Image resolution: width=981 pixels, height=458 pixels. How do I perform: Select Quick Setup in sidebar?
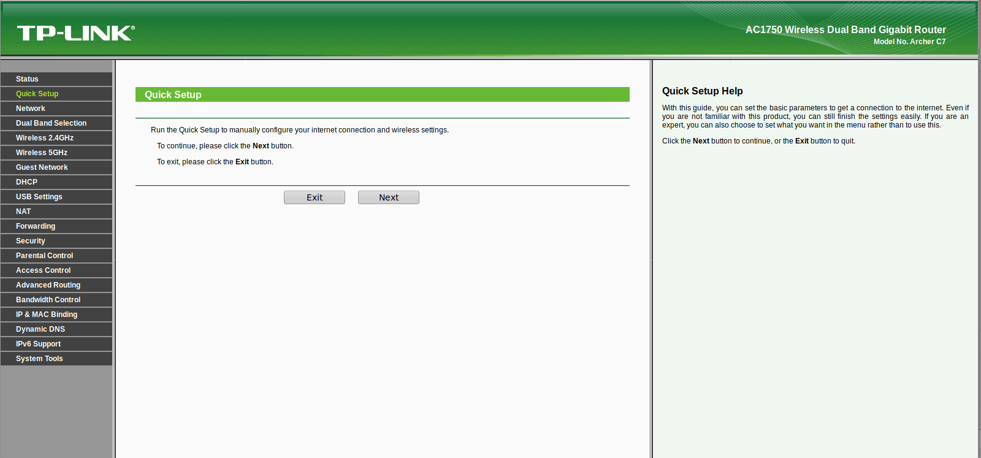point(56,94)
